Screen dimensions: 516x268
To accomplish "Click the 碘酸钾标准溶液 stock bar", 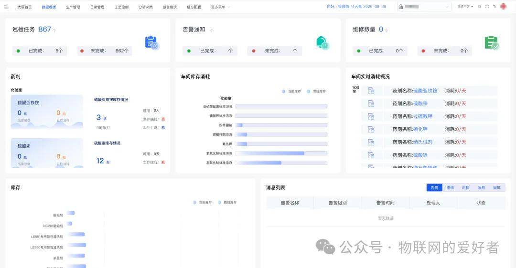I will click(281, 115).
